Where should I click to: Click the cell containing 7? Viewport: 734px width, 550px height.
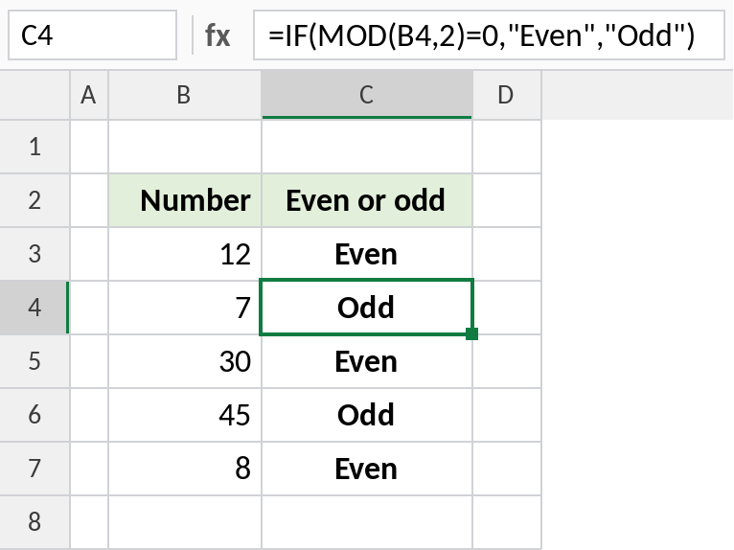click(185, 308)
